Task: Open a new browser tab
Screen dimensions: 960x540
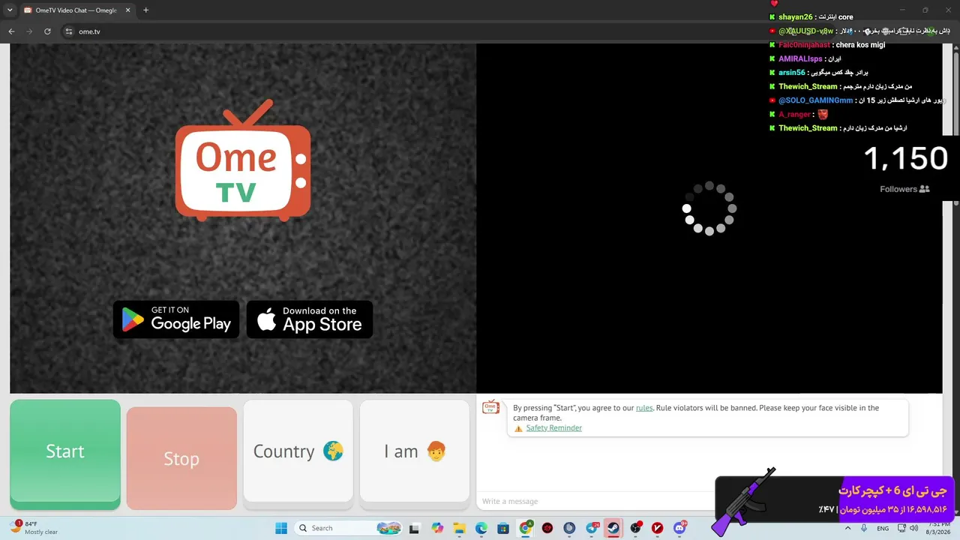Action: coord(145,10)
